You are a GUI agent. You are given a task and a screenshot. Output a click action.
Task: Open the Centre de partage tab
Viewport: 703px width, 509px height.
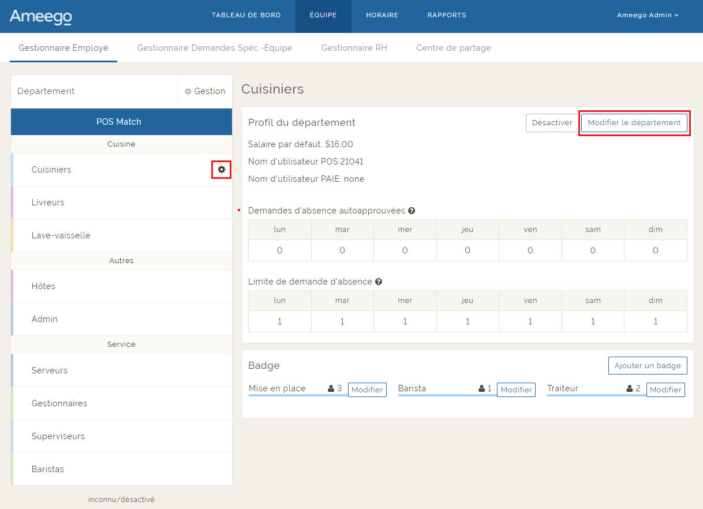coord(454,48)
